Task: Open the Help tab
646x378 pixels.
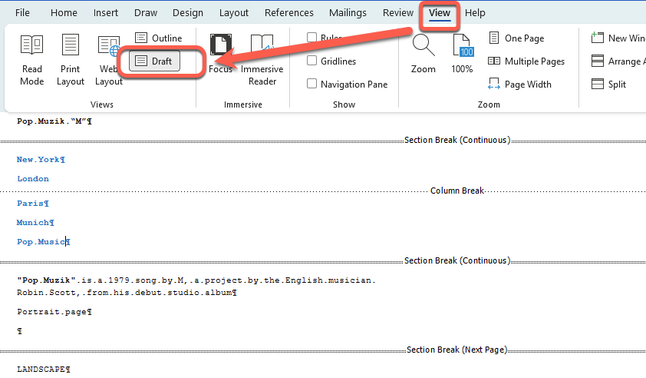Action: pos(475,13)
